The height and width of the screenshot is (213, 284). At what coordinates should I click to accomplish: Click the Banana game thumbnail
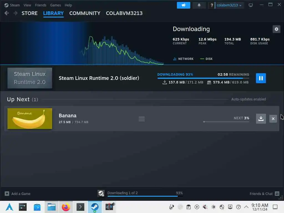[30, 119]
